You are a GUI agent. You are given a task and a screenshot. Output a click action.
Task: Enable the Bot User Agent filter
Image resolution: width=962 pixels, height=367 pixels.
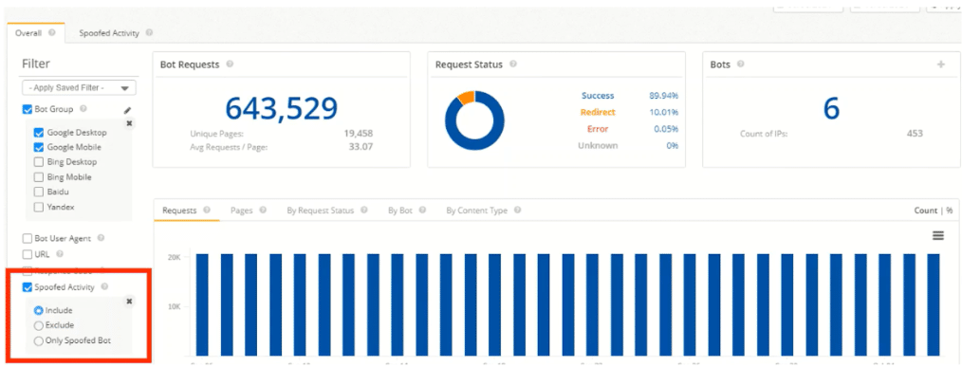tap(27, 238)
